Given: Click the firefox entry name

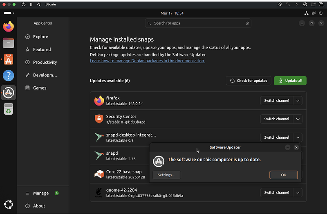Looking at the screenshot, I should tap(113, 98).
